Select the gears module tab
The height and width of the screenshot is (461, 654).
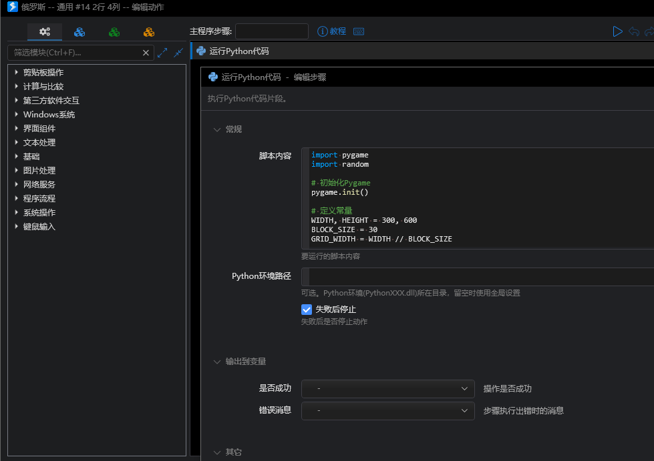45,31
